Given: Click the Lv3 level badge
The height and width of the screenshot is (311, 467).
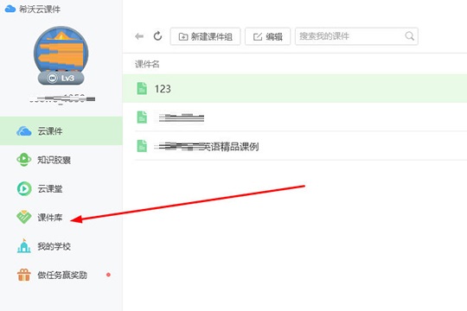Looking at the screenshot, I should [x=61, y=78].
